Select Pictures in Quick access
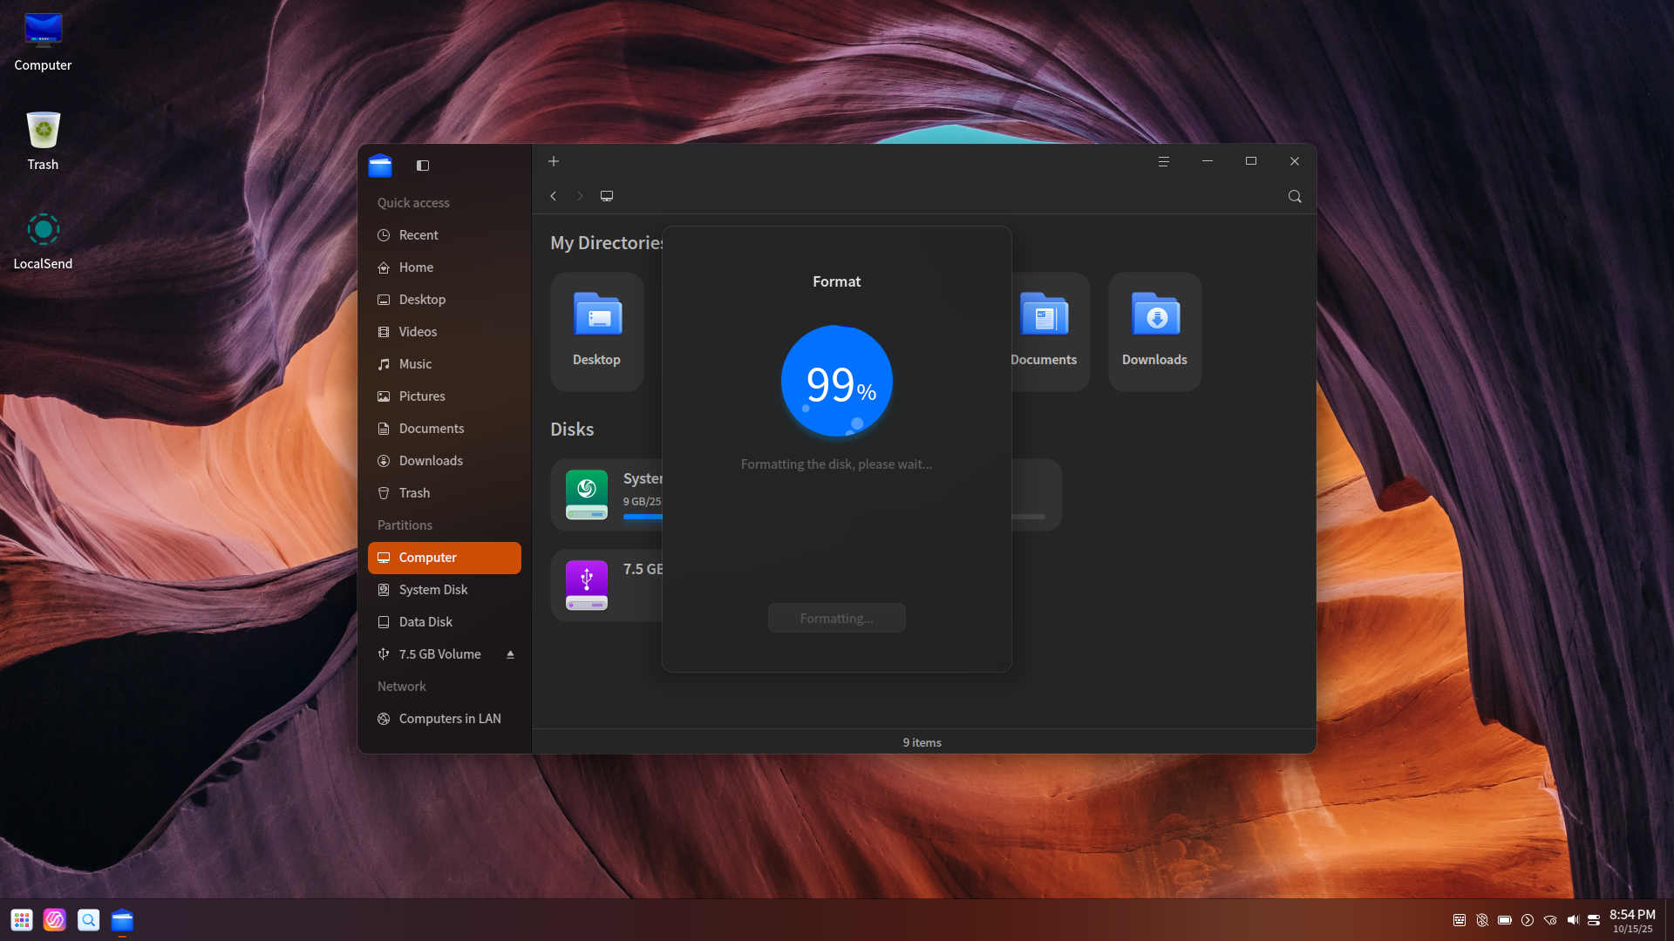1674x941 pixels. [422, 396]
